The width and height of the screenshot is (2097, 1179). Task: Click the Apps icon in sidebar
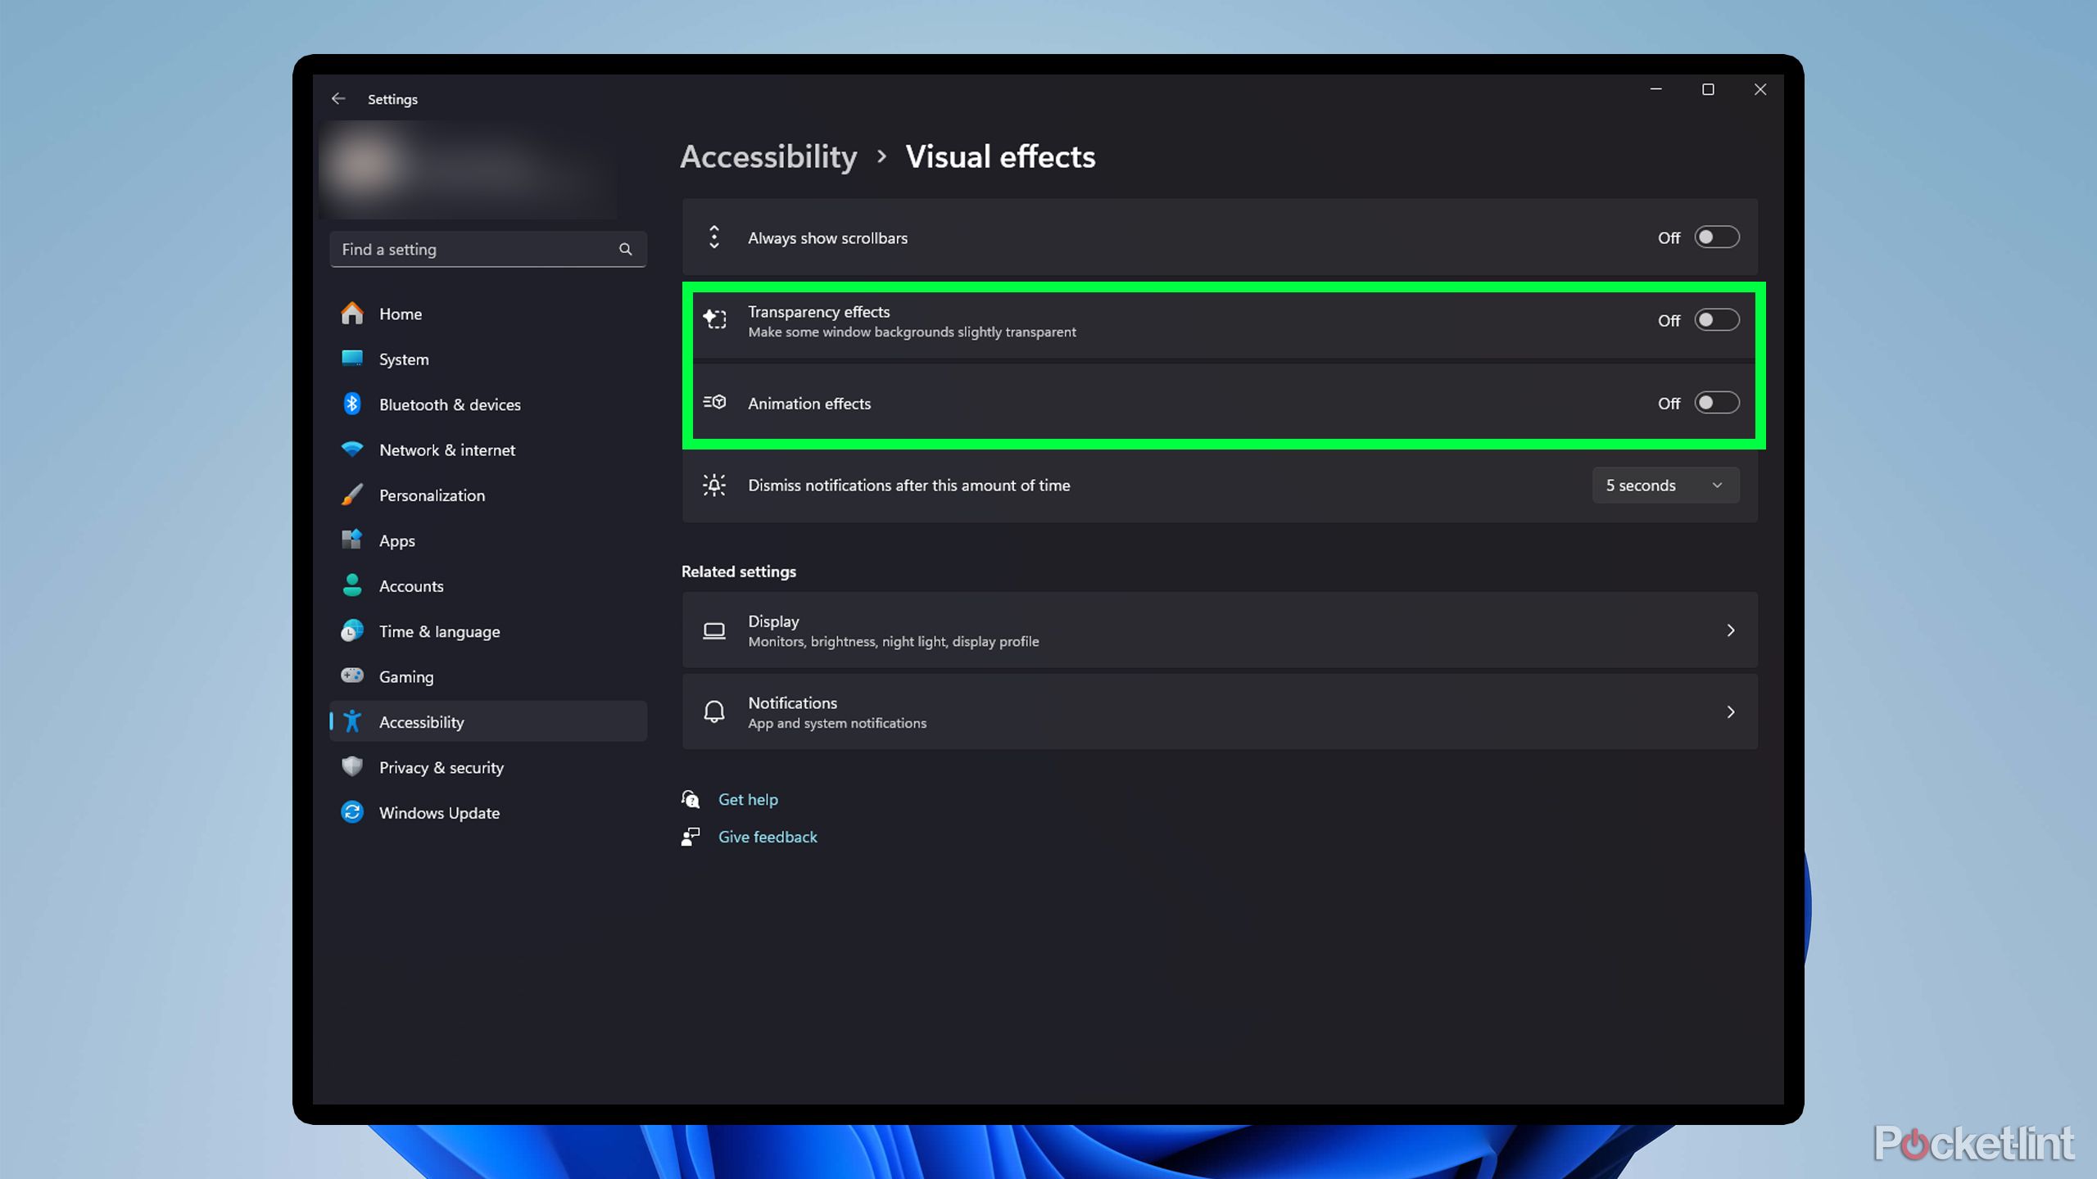pos(352,540)
